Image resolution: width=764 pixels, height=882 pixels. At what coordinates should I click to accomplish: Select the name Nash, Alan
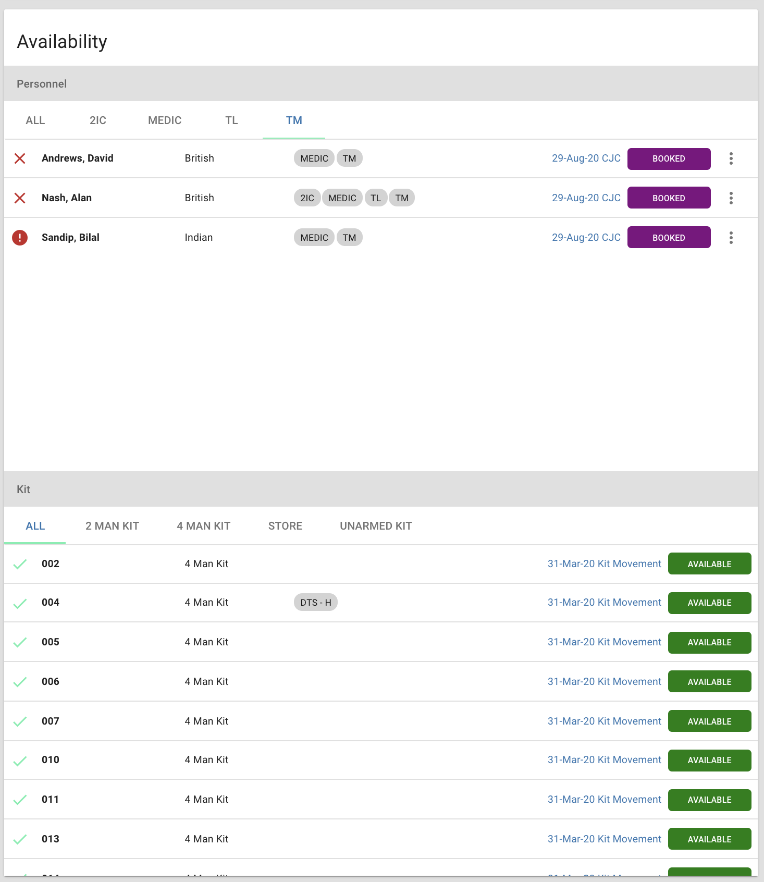[67, 198]
